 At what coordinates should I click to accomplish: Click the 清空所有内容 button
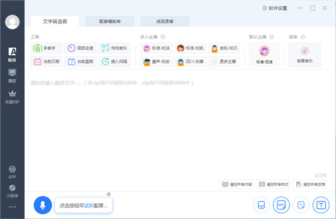(236, 184)
